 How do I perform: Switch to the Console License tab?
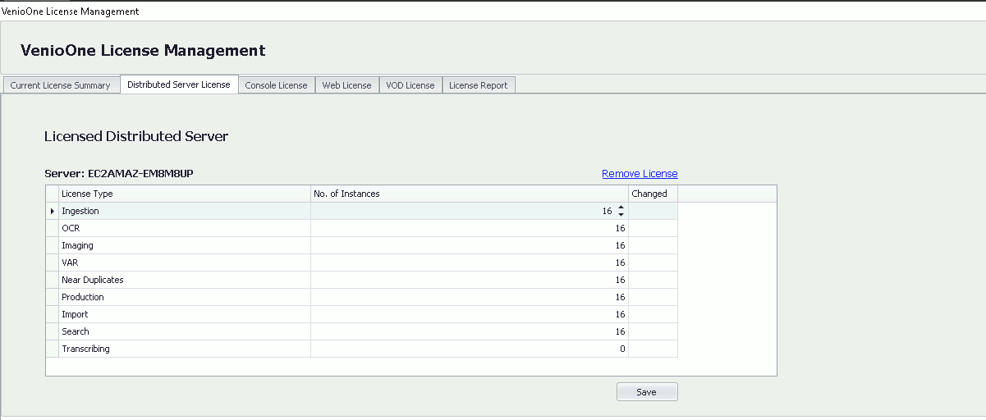[x=276, y=85]
